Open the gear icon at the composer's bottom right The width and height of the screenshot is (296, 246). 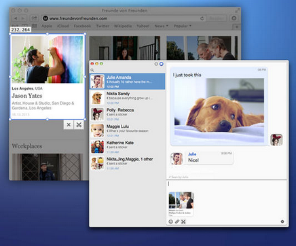(282, 222)
